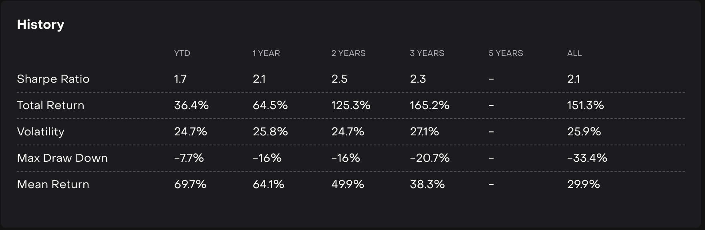
Task: Select the Volatility row label
Action: [40, 131]
